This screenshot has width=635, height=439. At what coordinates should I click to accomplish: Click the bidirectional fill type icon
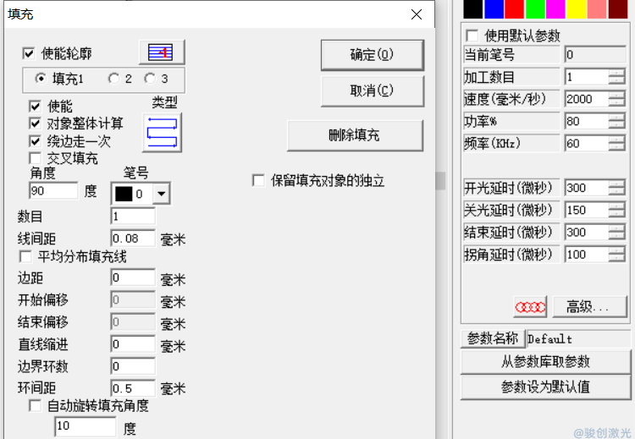[162, 132]
